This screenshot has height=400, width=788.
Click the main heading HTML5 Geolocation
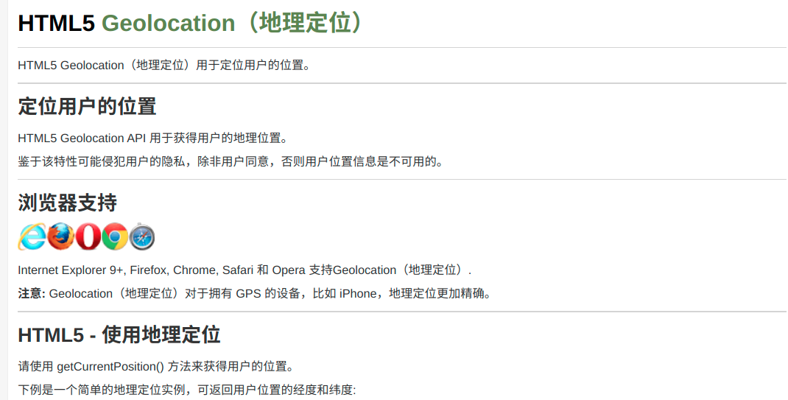pyautogui.click(x=189, y=23)
